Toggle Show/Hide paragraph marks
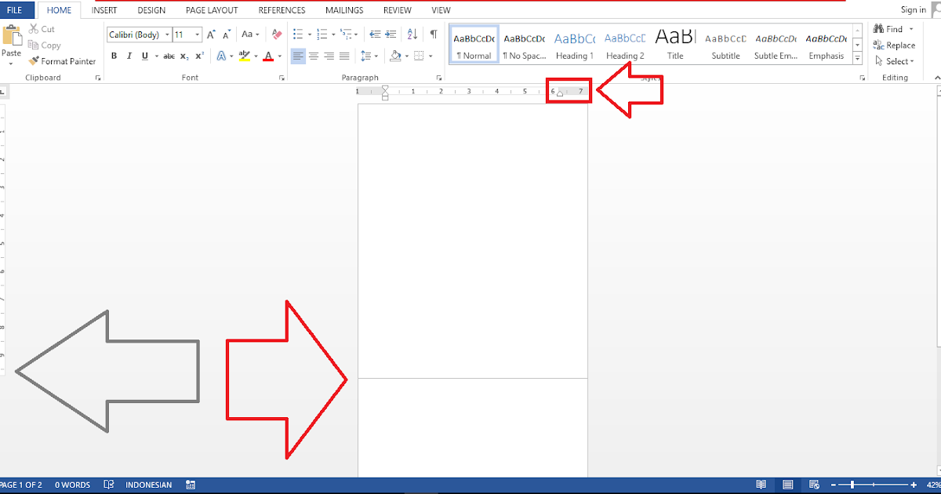941x494 pixels. pos(433,35)
